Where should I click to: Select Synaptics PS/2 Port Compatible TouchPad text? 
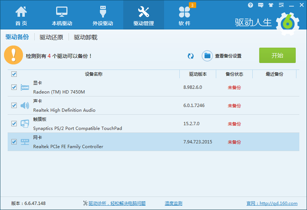78,128
